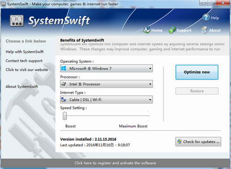Set the speed slider track to Maximum Boost end
The image size is (231, 169).
(148, 116)
